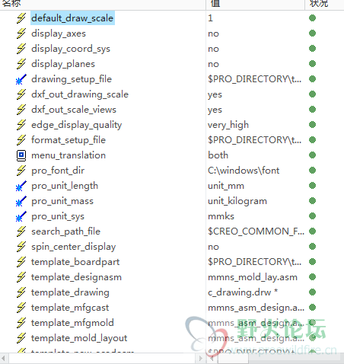Click the green status dot for display_axes
This screenshot has width=344, height=364.
[313, 34]
